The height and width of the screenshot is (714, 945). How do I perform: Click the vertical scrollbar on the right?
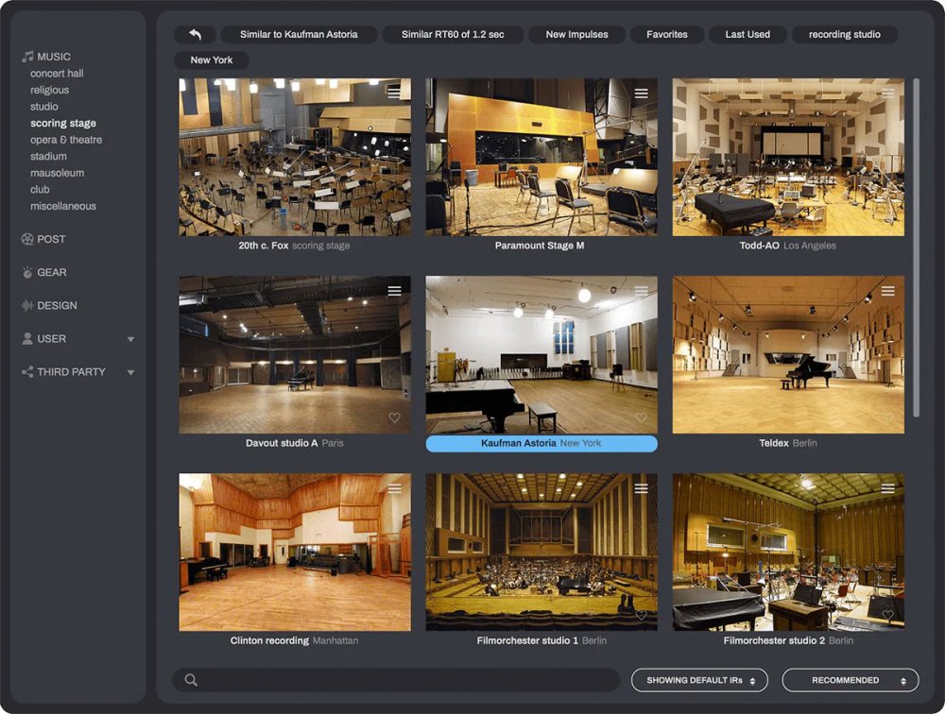click(916, 247)
